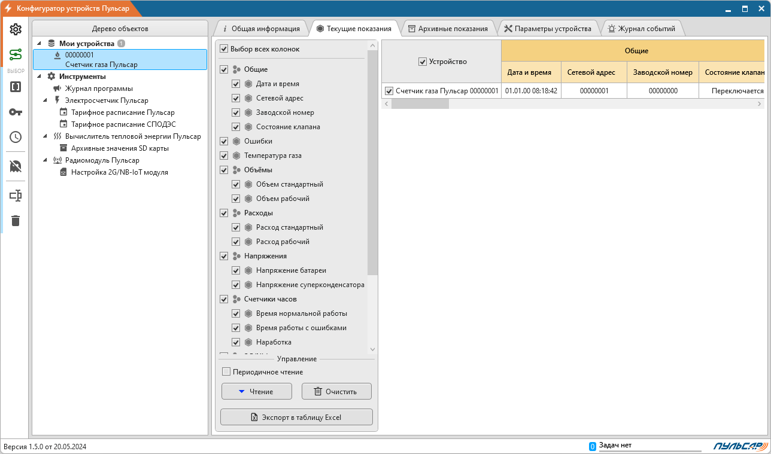Switch to Архивные показания tab

coord(448,28)
